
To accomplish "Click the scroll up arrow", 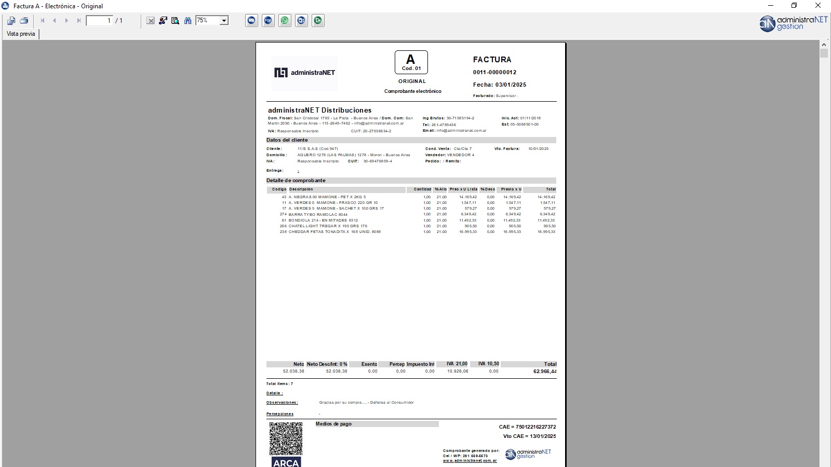I will point(824,45).
